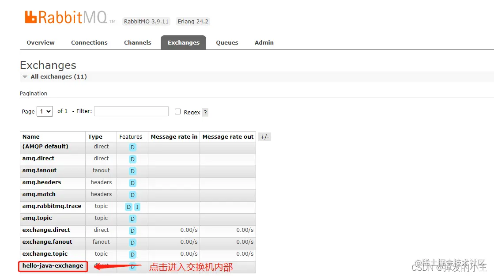Sort by Type column header
This screenshot has height=276, width=494.
tap(95, 137)
